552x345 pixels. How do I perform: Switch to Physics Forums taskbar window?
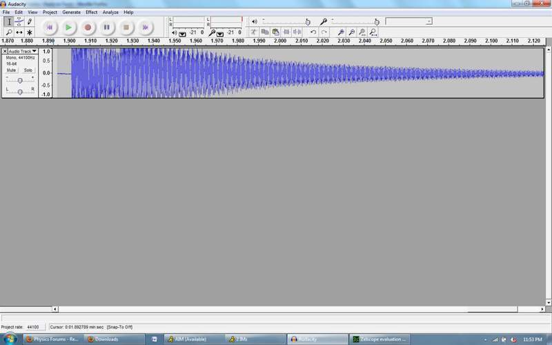pyautogui.click(x=52, y=339)
